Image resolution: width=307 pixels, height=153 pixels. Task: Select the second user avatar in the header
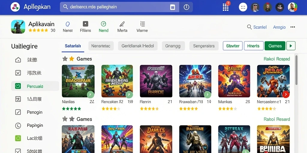267,7
